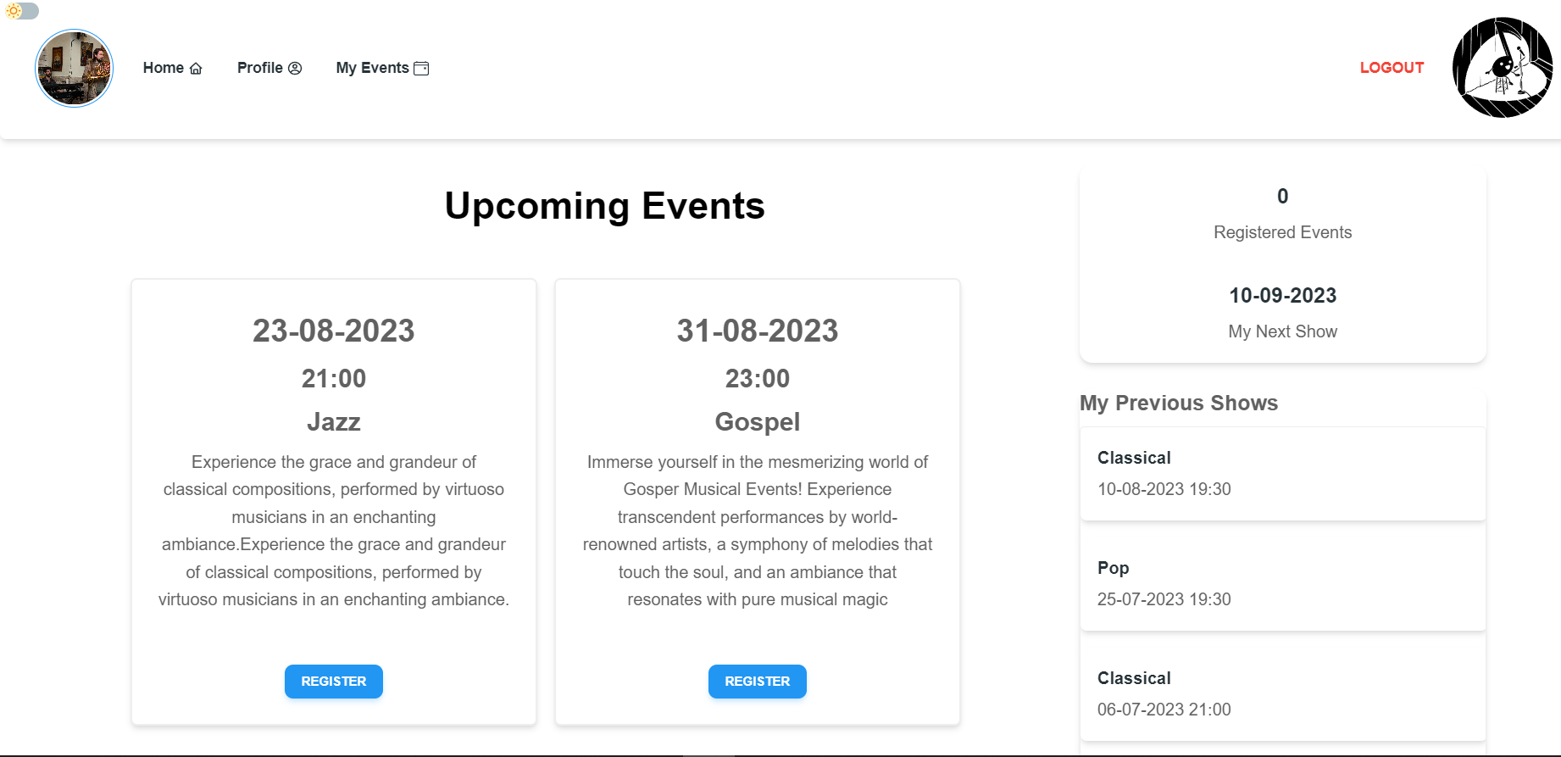Click the person icon next to Profile
Viewport: 1561px width, 757px height.
[x=295, y=68]
